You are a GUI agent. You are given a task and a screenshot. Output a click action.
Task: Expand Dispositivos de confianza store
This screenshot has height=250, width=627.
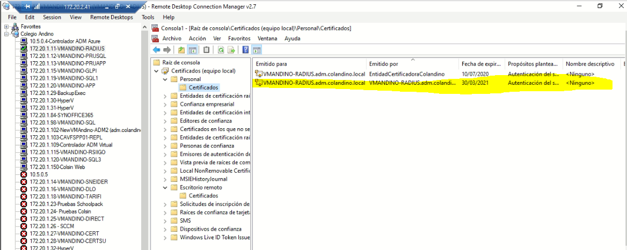165,229
